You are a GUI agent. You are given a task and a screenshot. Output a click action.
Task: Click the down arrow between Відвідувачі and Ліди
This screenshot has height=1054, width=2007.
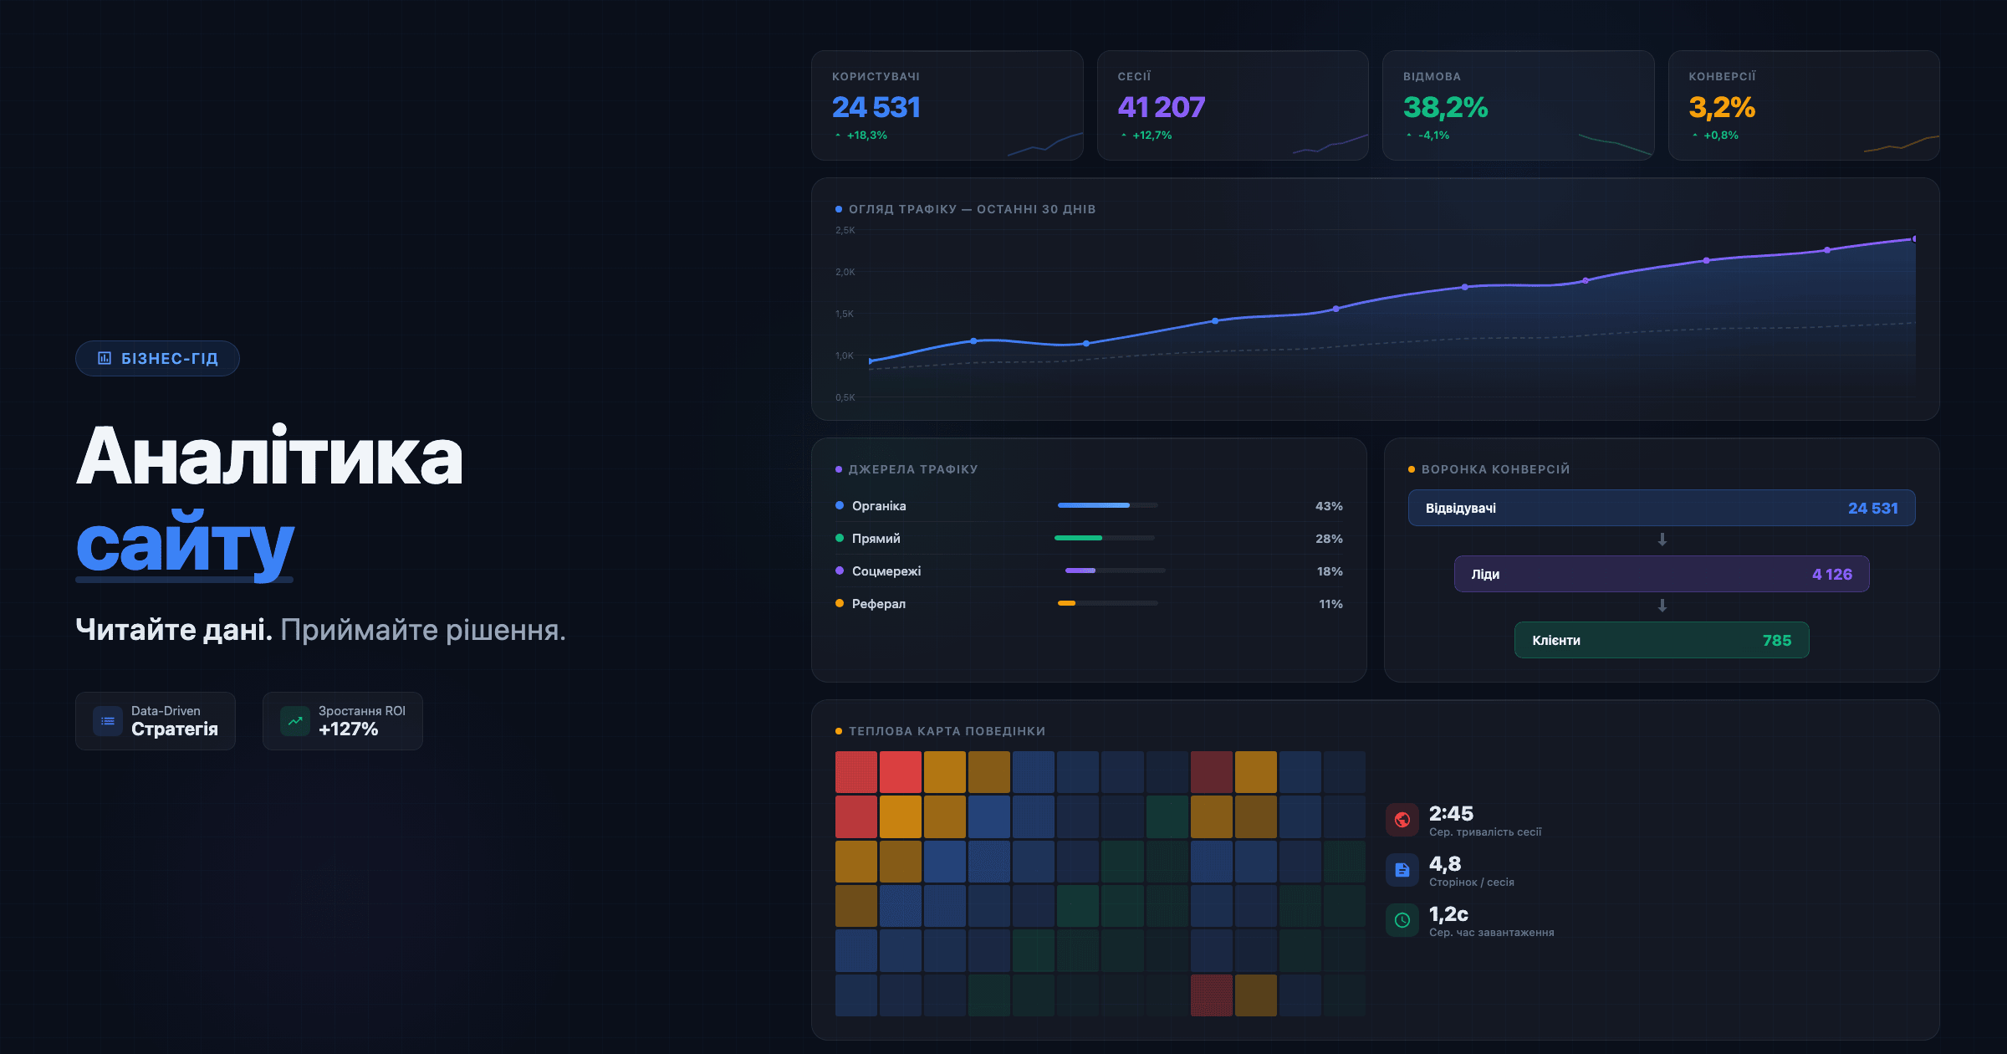click(1662, 540)
